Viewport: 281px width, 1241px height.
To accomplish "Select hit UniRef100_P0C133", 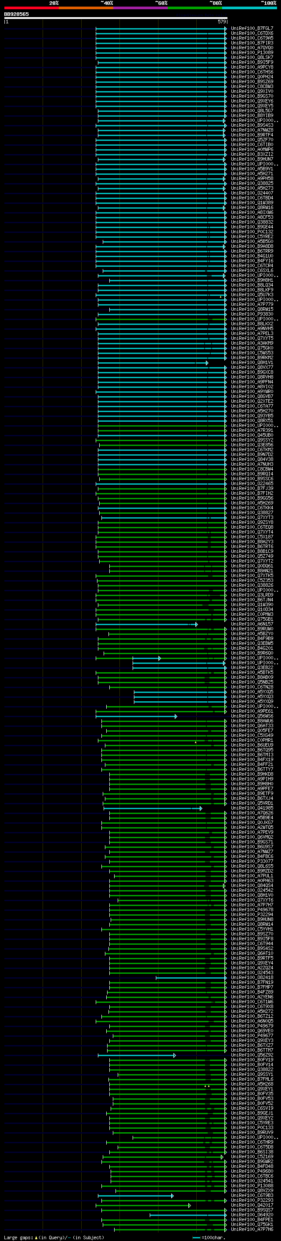I will [252, 1127].
